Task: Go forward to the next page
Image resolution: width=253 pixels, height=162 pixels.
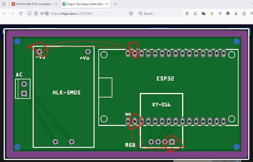Action: tap(12, 14)
